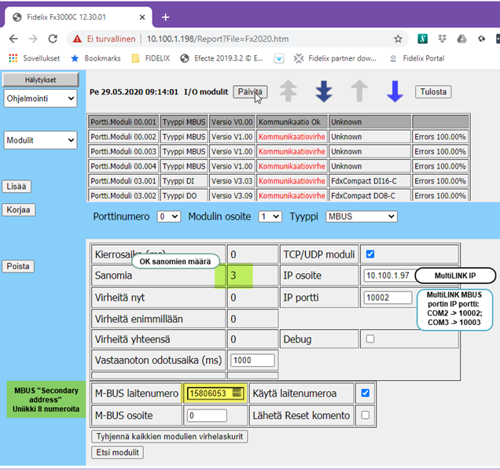The image size is (500, 470).
Task: Click the Poista button
Action: (18, 266)
